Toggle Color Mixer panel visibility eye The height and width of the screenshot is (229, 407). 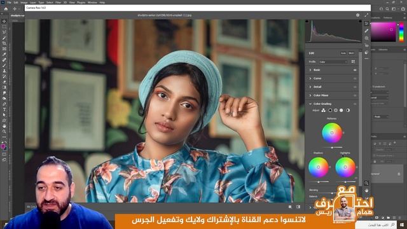[x=355, y=95]
